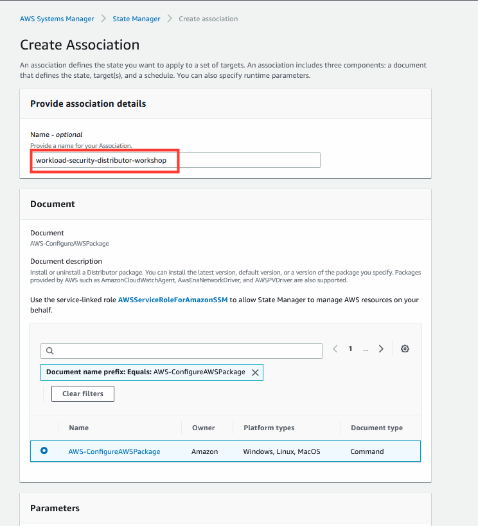This screenshot has height=526, width=478.
Task: Go to next page of documents
Action: click(x=381, y=349)
